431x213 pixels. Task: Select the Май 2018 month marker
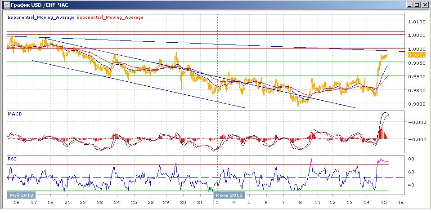coord(22,195)
